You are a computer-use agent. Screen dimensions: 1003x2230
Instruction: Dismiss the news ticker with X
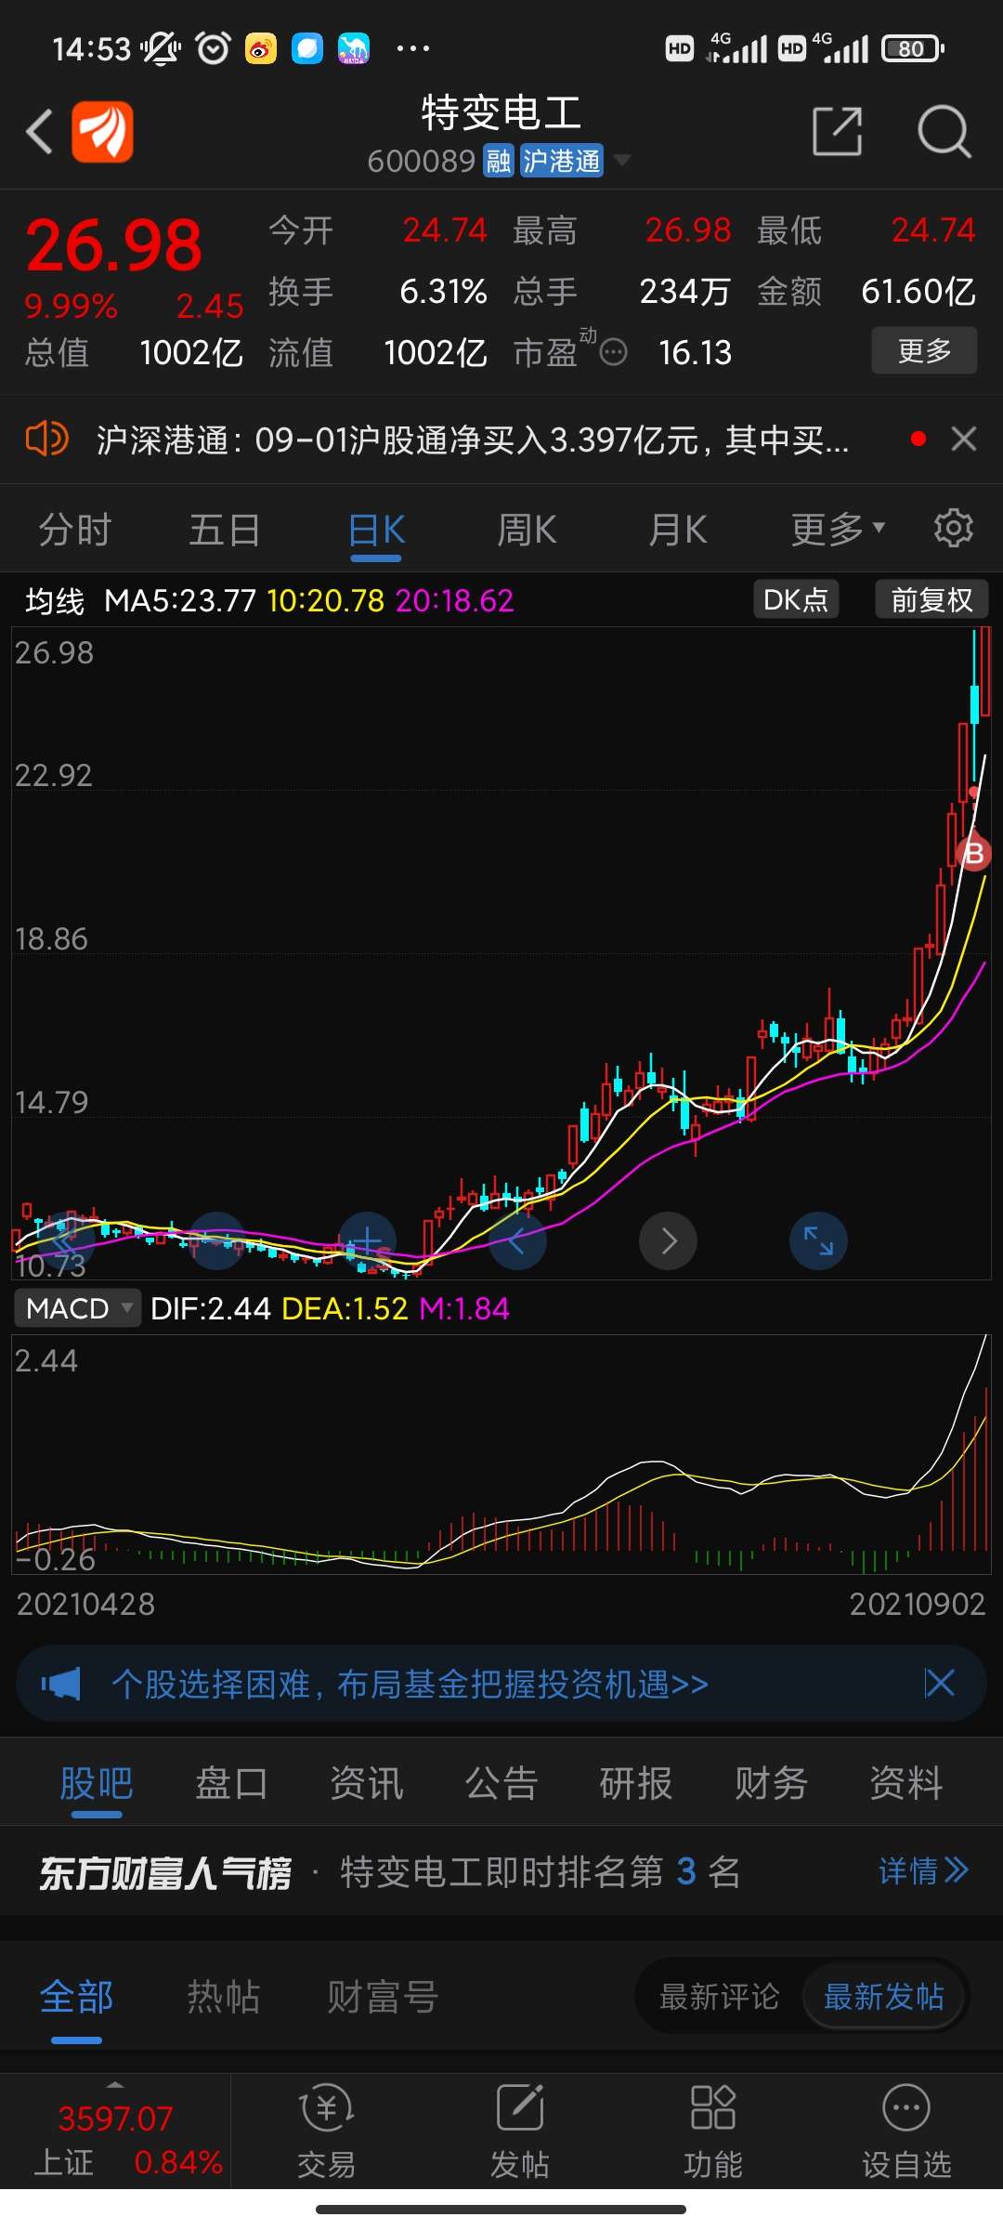[x=964, y=439]
